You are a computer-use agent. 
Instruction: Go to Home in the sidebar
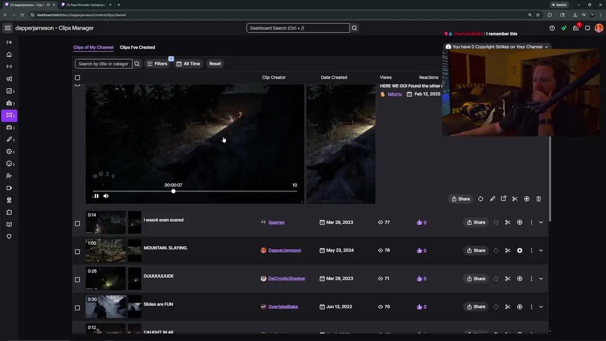click(x=9, y=54)
